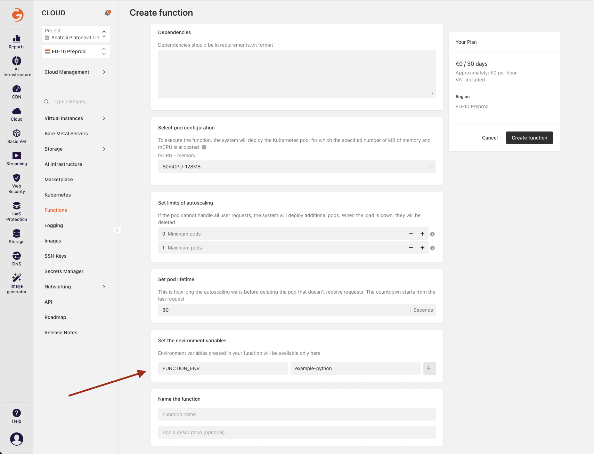Viewport: 594px width, 454px height.
Task: Open the 80mCPU-128MB pod configuration dropdown
Action: [x=297, y=167]
